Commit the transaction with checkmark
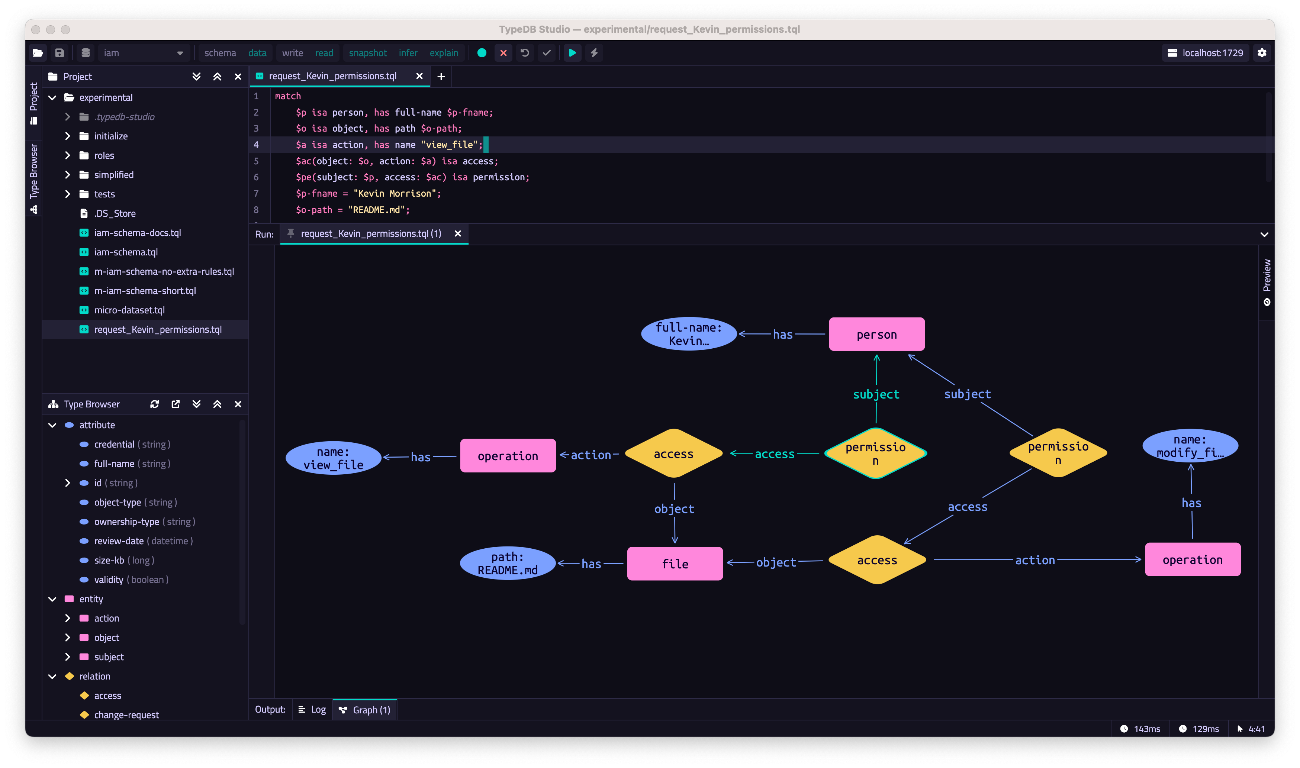Viewport: 1300px width, 768px height. tap(547, 53)
